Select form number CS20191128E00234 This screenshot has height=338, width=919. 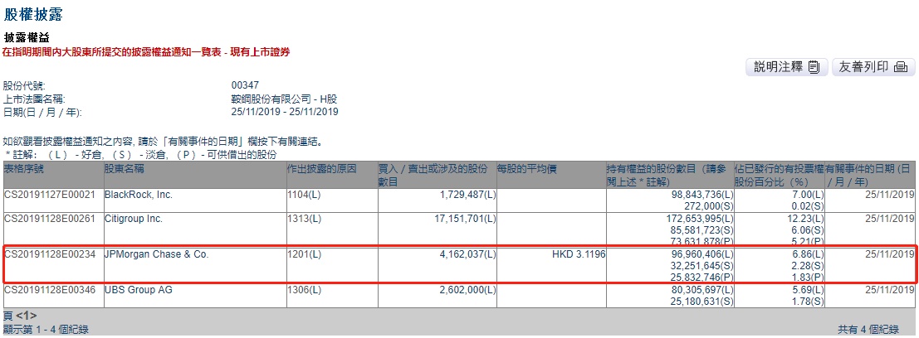pos(49,254)
